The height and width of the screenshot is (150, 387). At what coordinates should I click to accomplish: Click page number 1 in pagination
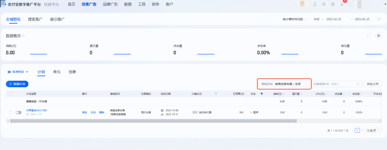(357, 130)
